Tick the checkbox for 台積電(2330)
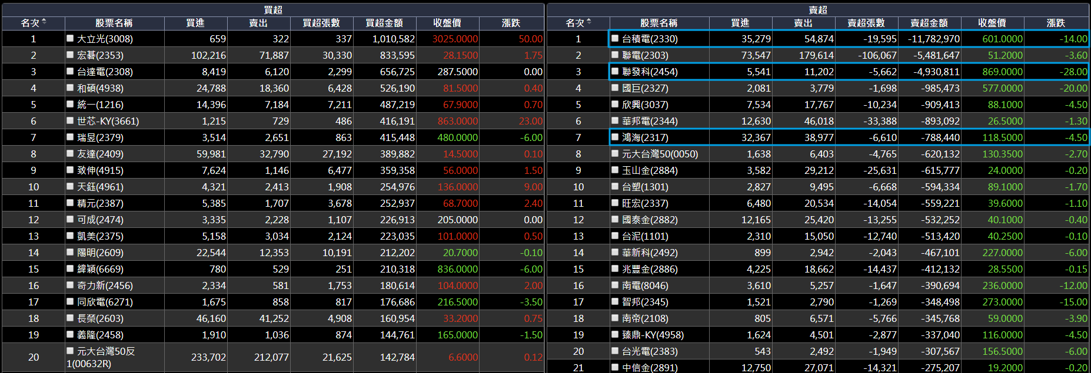This screenshot has height=373, width=1091. coord(615,38)
